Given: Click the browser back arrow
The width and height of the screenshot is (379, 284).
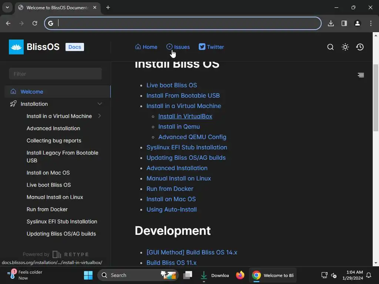Looking at the screenshot, I should [x=8, y=23].
